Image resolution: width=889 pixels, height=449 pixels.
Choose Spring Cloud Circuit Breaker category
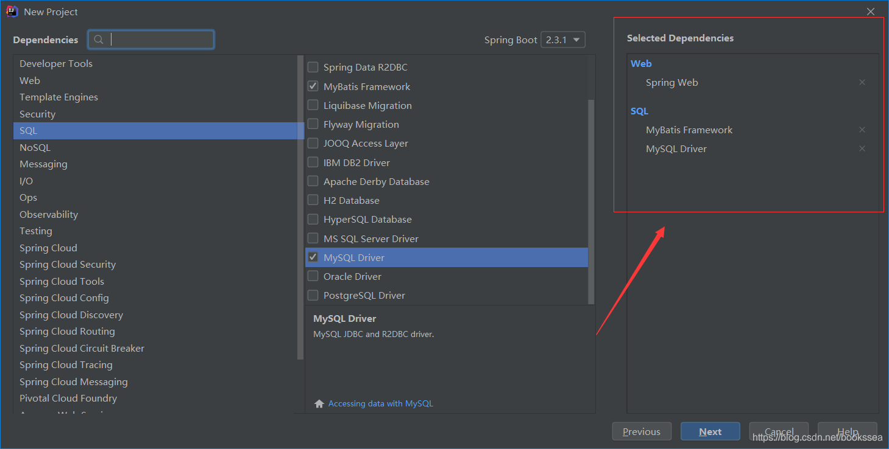point(155,348)
